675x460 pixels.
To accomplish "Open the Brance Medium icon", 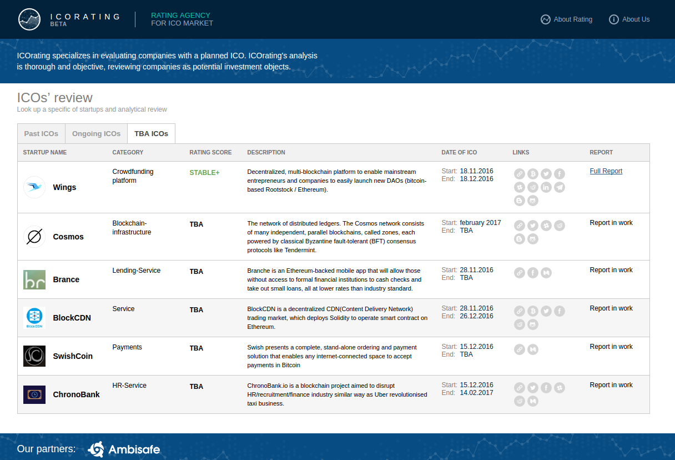I will (x=546, y=273).
